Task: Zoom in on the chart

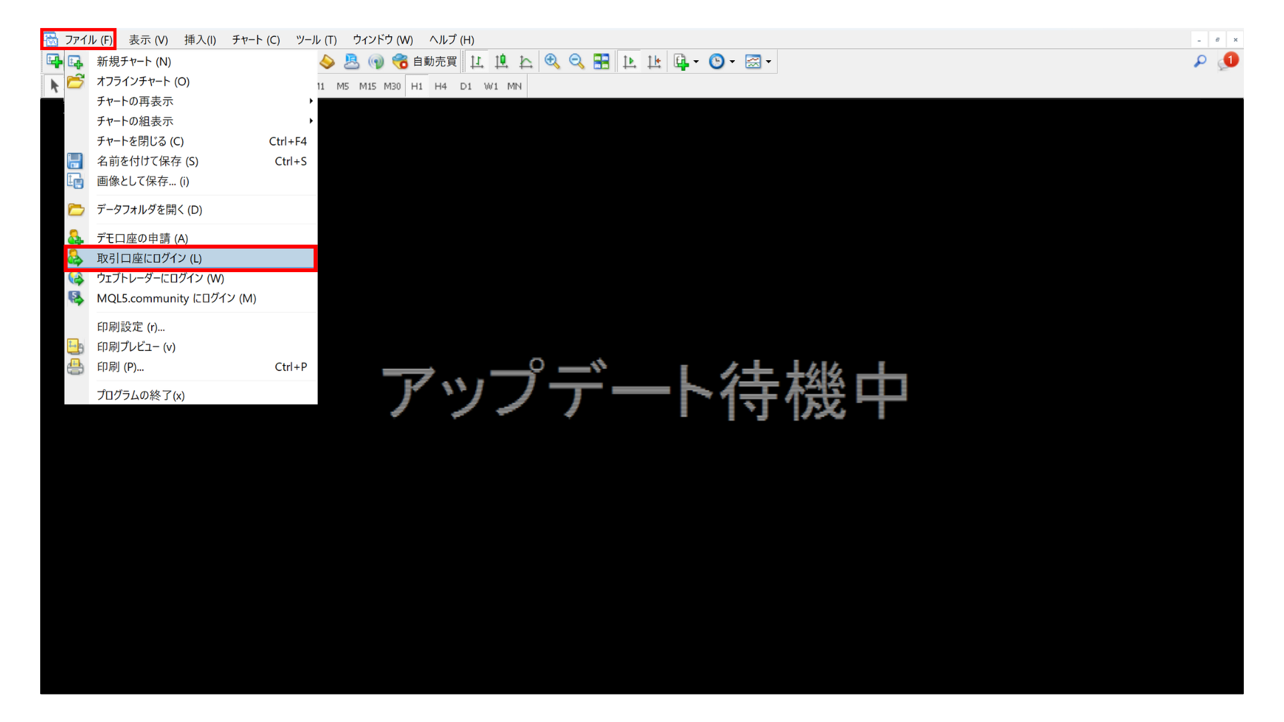Action: (552, 61)
